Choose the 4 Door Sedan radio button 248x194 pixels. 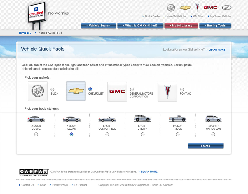point(71,134)
